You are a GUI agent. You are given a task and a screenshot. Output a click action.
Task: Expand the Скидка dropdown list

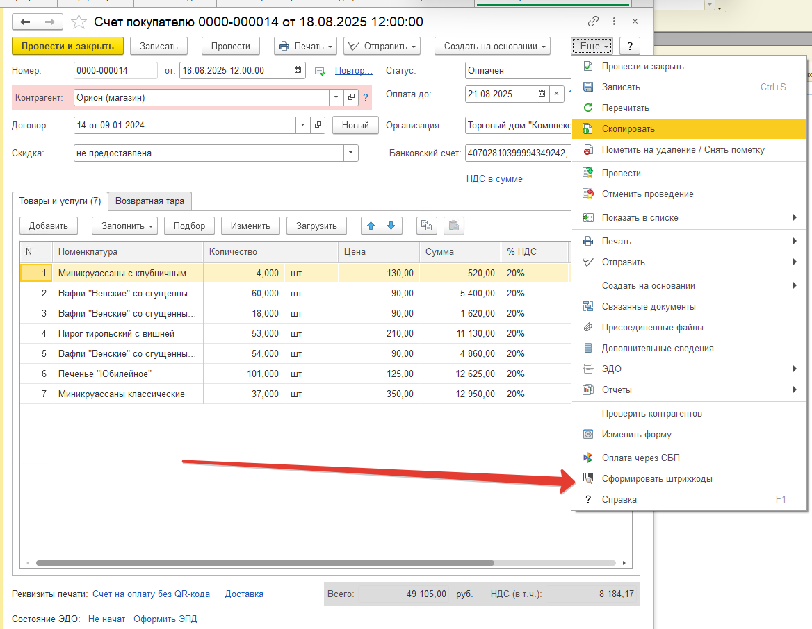350,153
